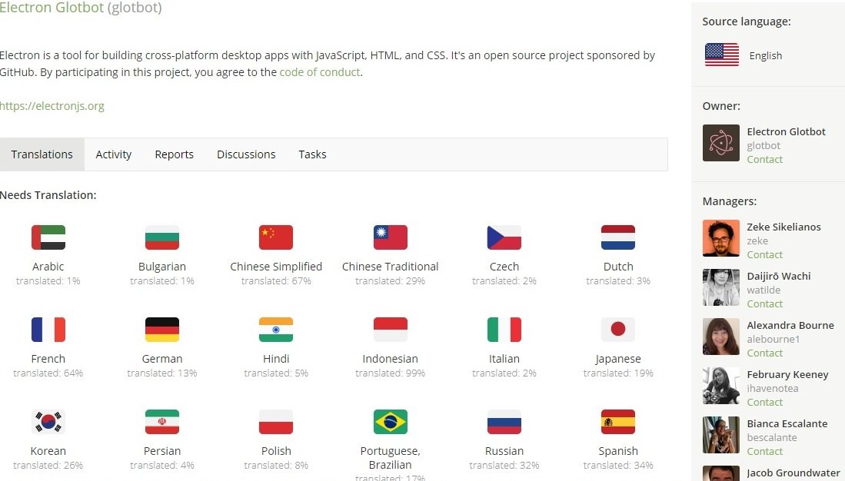Contact manager February Keeney

pos(765,403)
